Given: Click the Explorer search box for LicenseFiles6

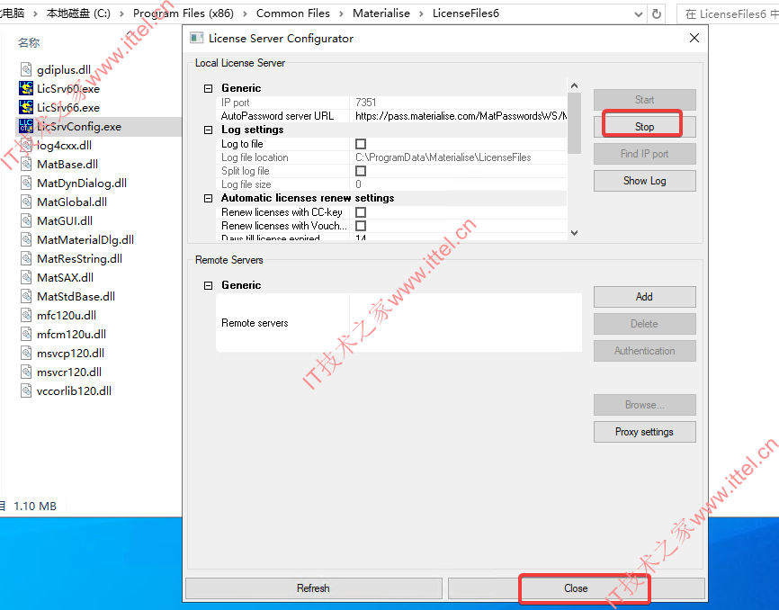Looking at the screenshot, I should 728,13.
